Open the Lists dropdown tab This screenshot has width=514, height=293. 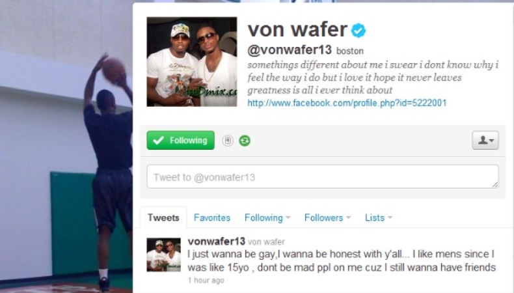(x=378, y=217)
